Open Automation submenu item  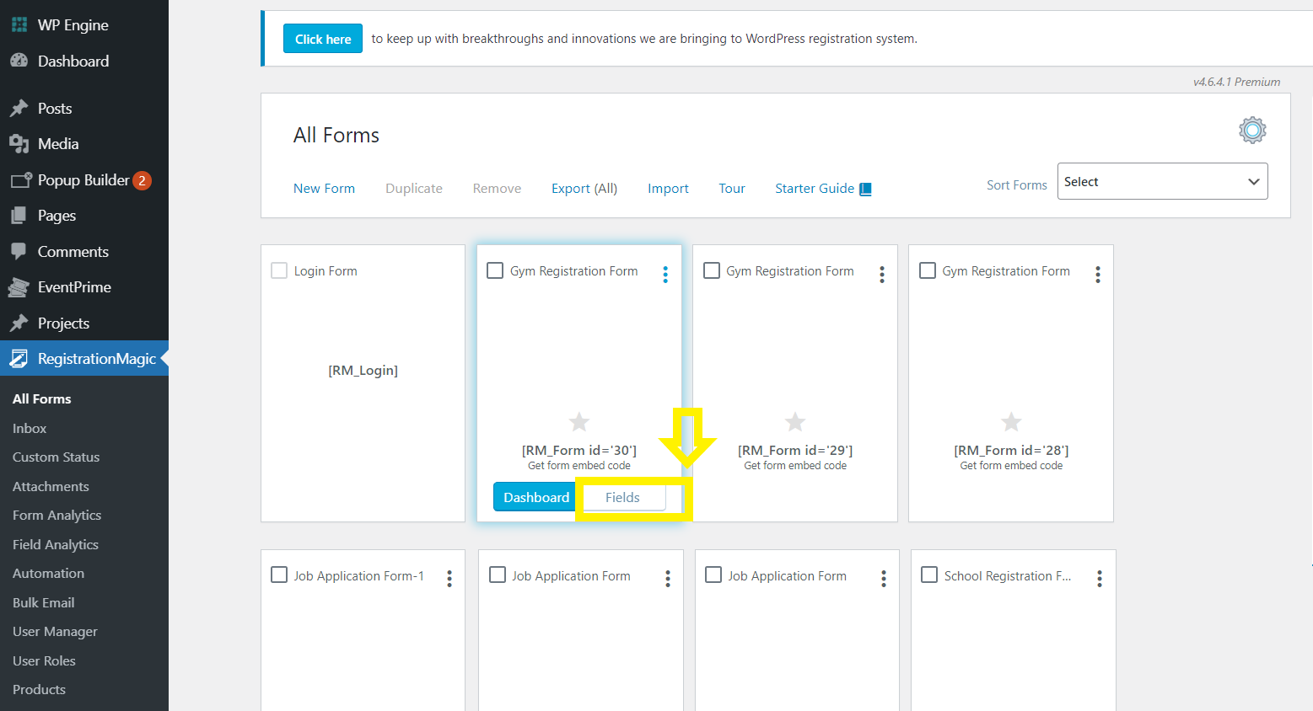point(49,574)
